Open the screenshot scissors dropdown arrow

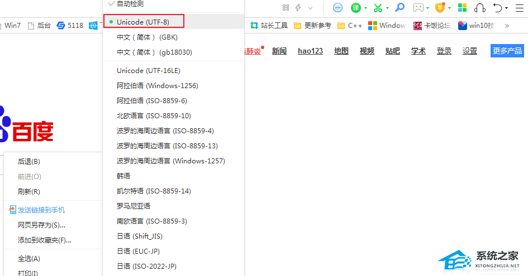[388, 8]
